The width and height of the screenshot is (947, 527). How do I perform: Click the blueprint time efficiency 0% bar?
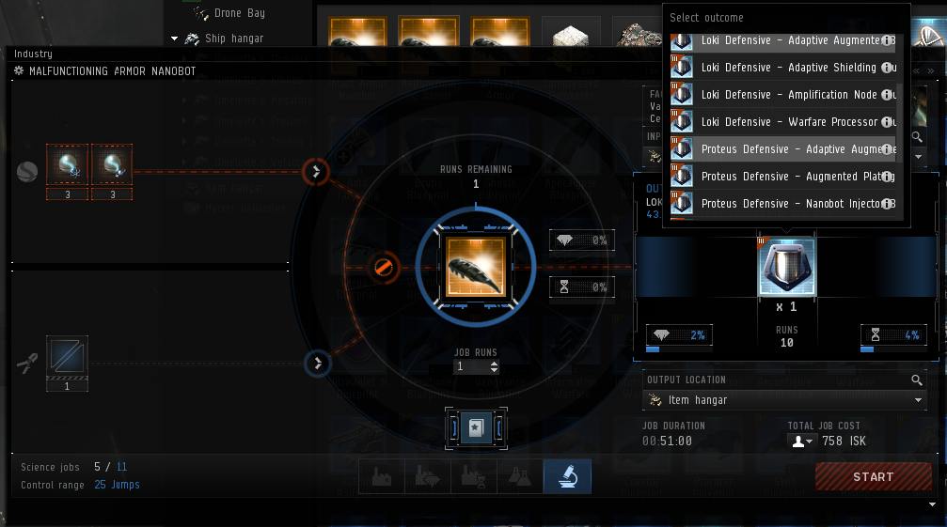click(582, 287)
